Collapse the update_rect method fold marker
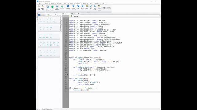The width and height of the screenshot is (197, 110). click(x=68, y=67)
